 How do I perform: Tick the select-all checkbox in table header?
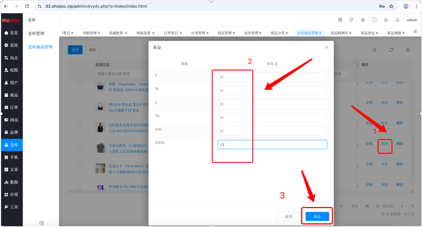click(79, 65)
